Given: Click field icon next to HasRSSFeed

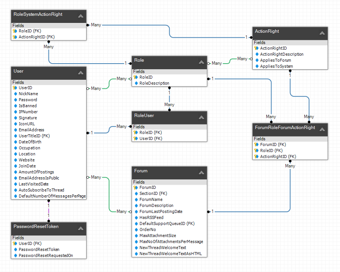Looking at the screenshot, I should click(136, 217).
